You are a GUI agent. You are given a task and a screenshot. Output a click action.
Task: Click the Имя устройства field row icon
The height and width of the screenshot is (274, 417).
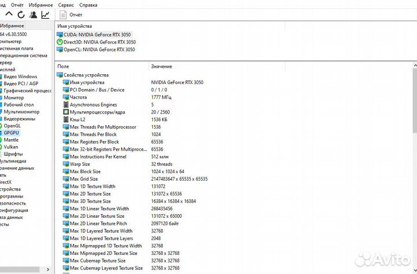[65, 82]
